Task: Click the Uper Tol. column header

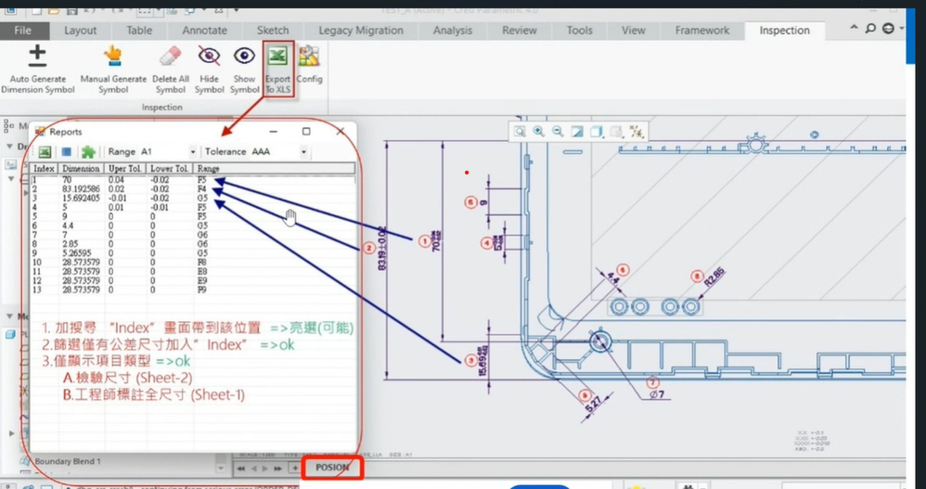Action: point(125,169)
